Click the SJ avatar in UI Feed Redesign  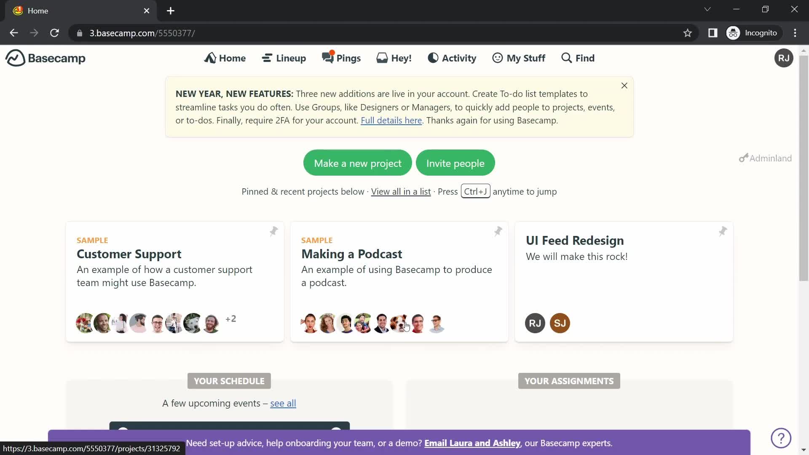click(x=560, y=324)
